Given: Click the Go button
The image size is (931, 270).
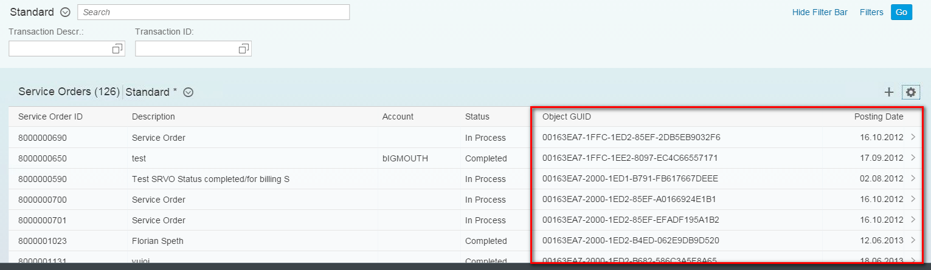Looking at the screenshot, I should (x=901, y=12).
